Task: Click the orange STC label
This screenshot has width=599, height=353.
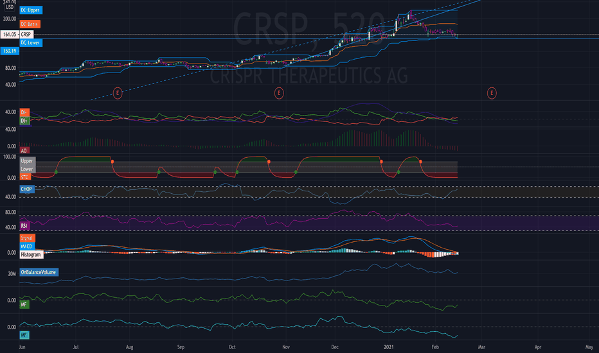Action: pos(24,177)
